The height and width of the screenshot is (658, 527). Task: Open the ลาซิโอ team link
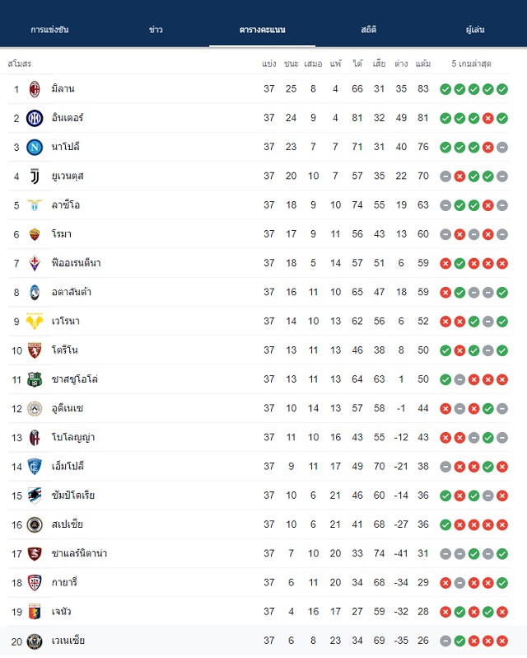[66, 205]
